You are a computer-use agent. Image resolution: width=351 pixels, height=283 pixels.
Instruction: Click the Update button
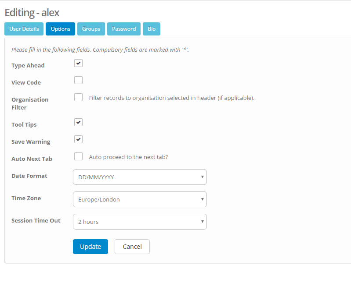point(90,247)
